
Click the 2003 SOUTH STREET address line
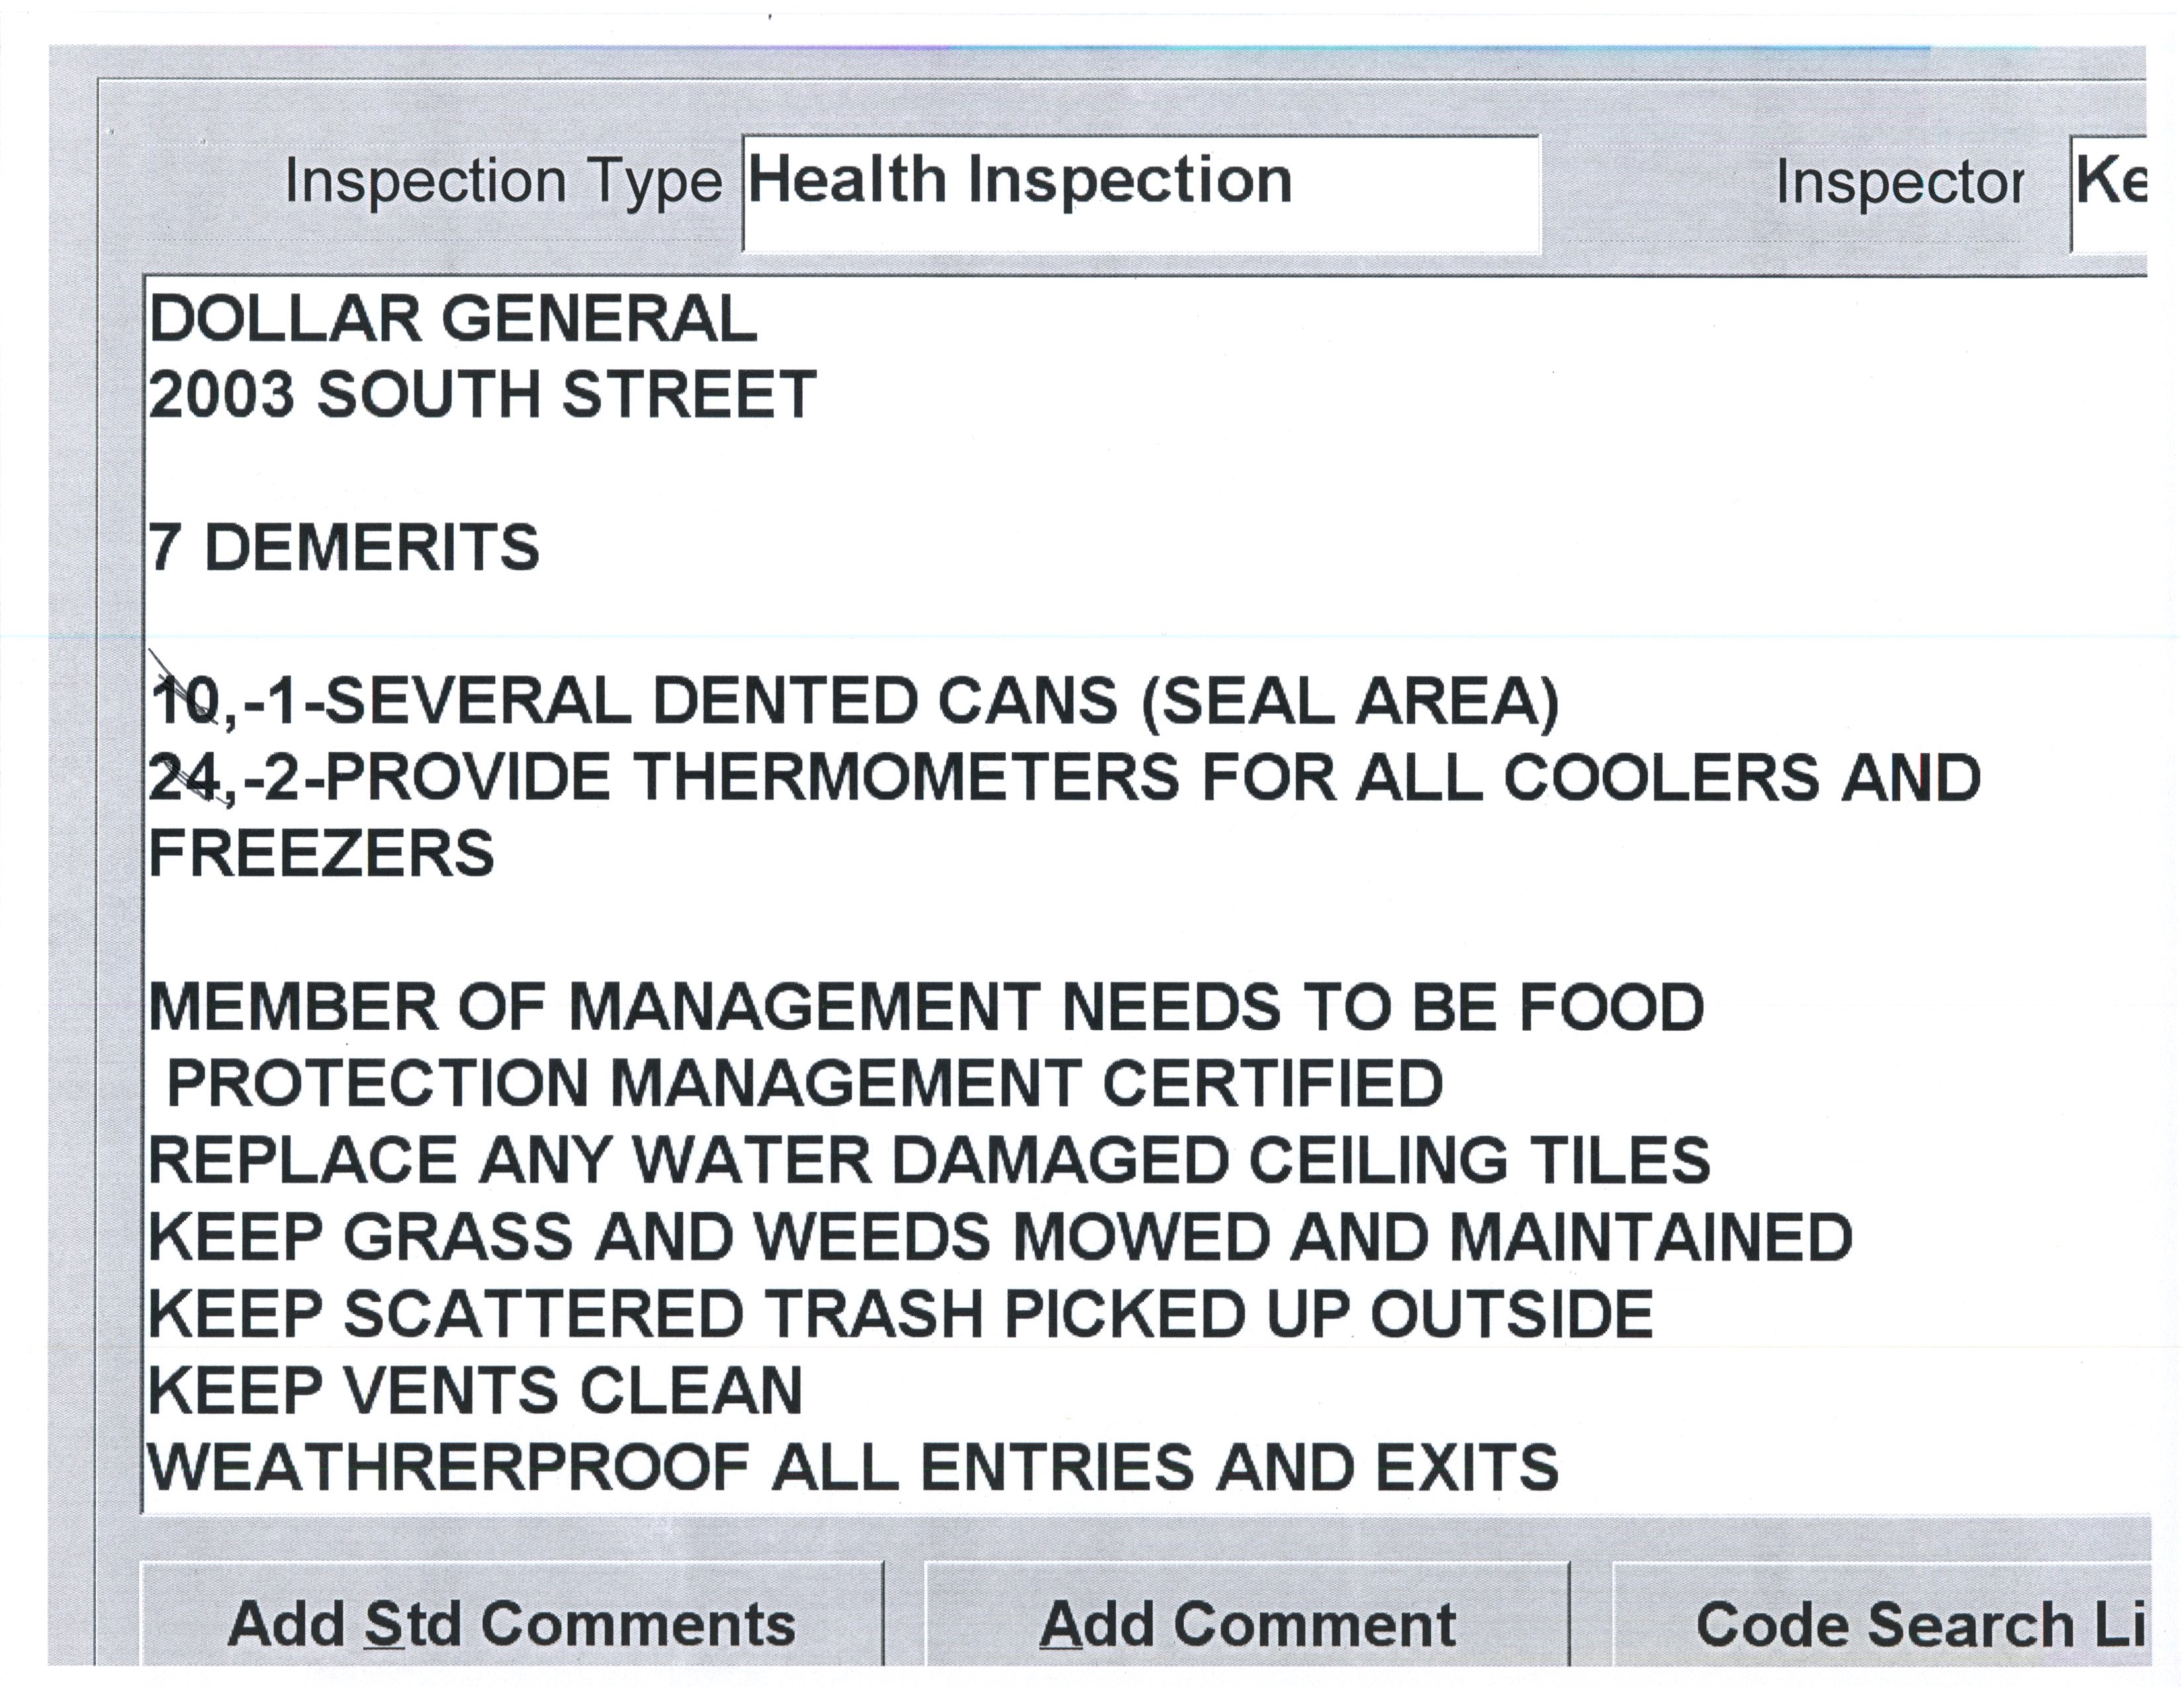(x=482, y=395)
